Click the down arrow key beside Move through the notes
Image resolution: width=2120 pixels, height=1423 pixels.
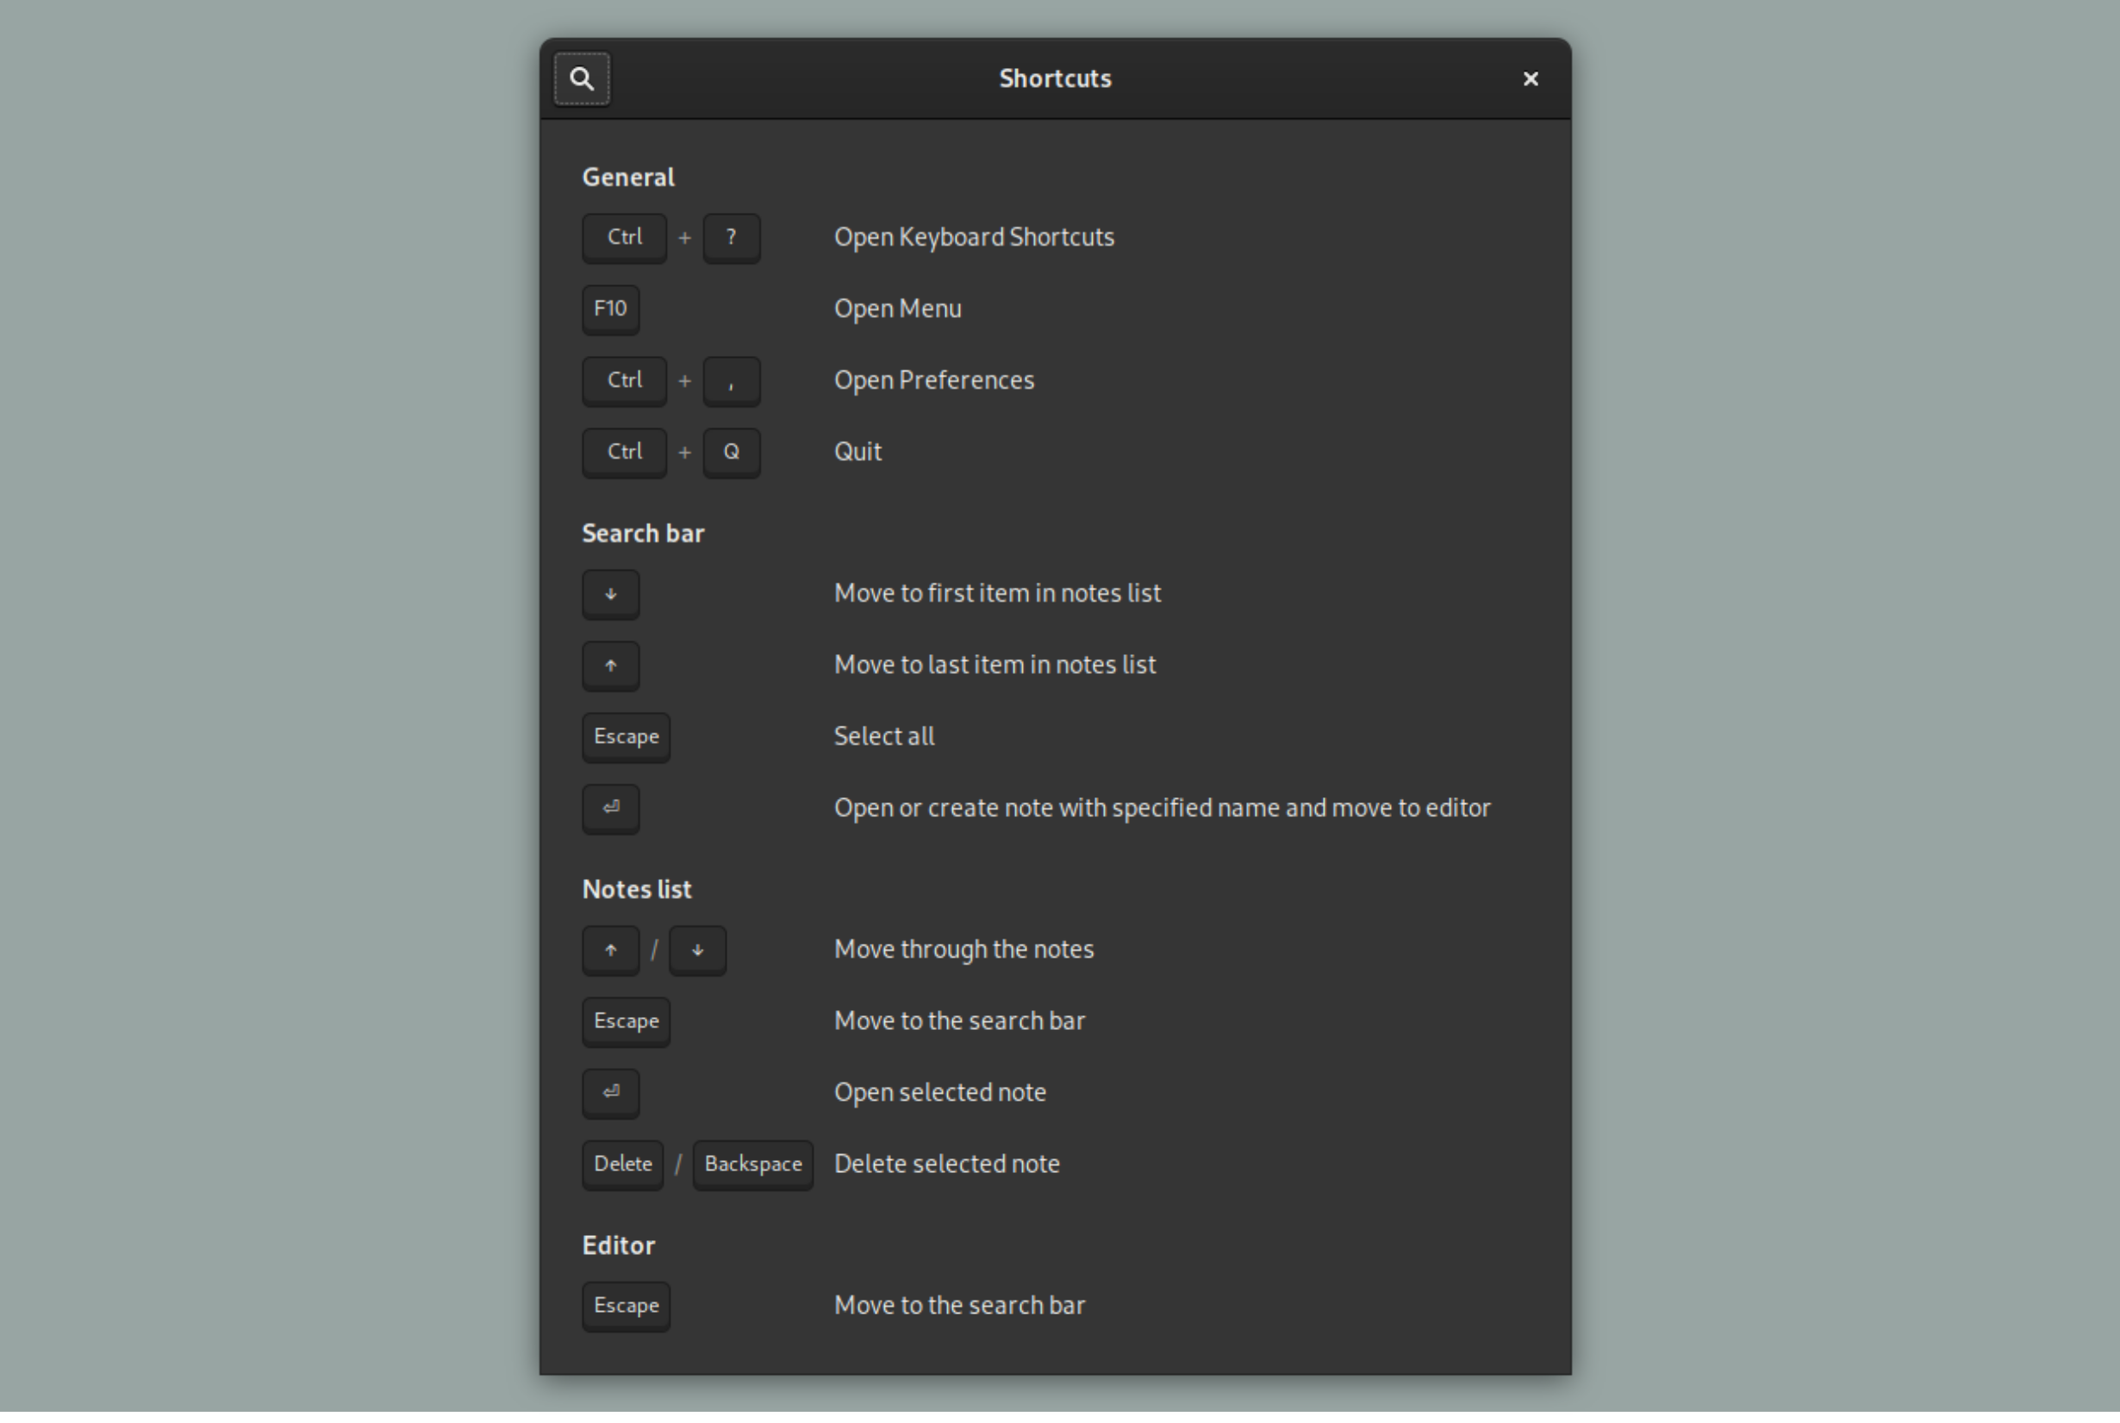(x=697, y=951)
